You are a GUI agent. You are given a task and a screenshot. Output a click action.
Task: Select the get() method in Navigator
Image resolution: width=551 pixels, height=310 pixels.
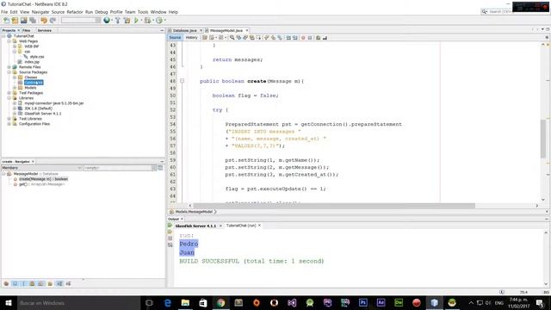tap(41, 184)
